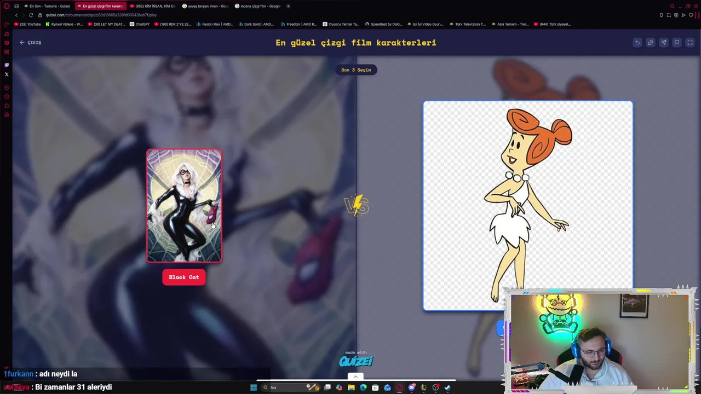
Task: Click the ÇIKIŞ exit link
Action: [31, 42]
